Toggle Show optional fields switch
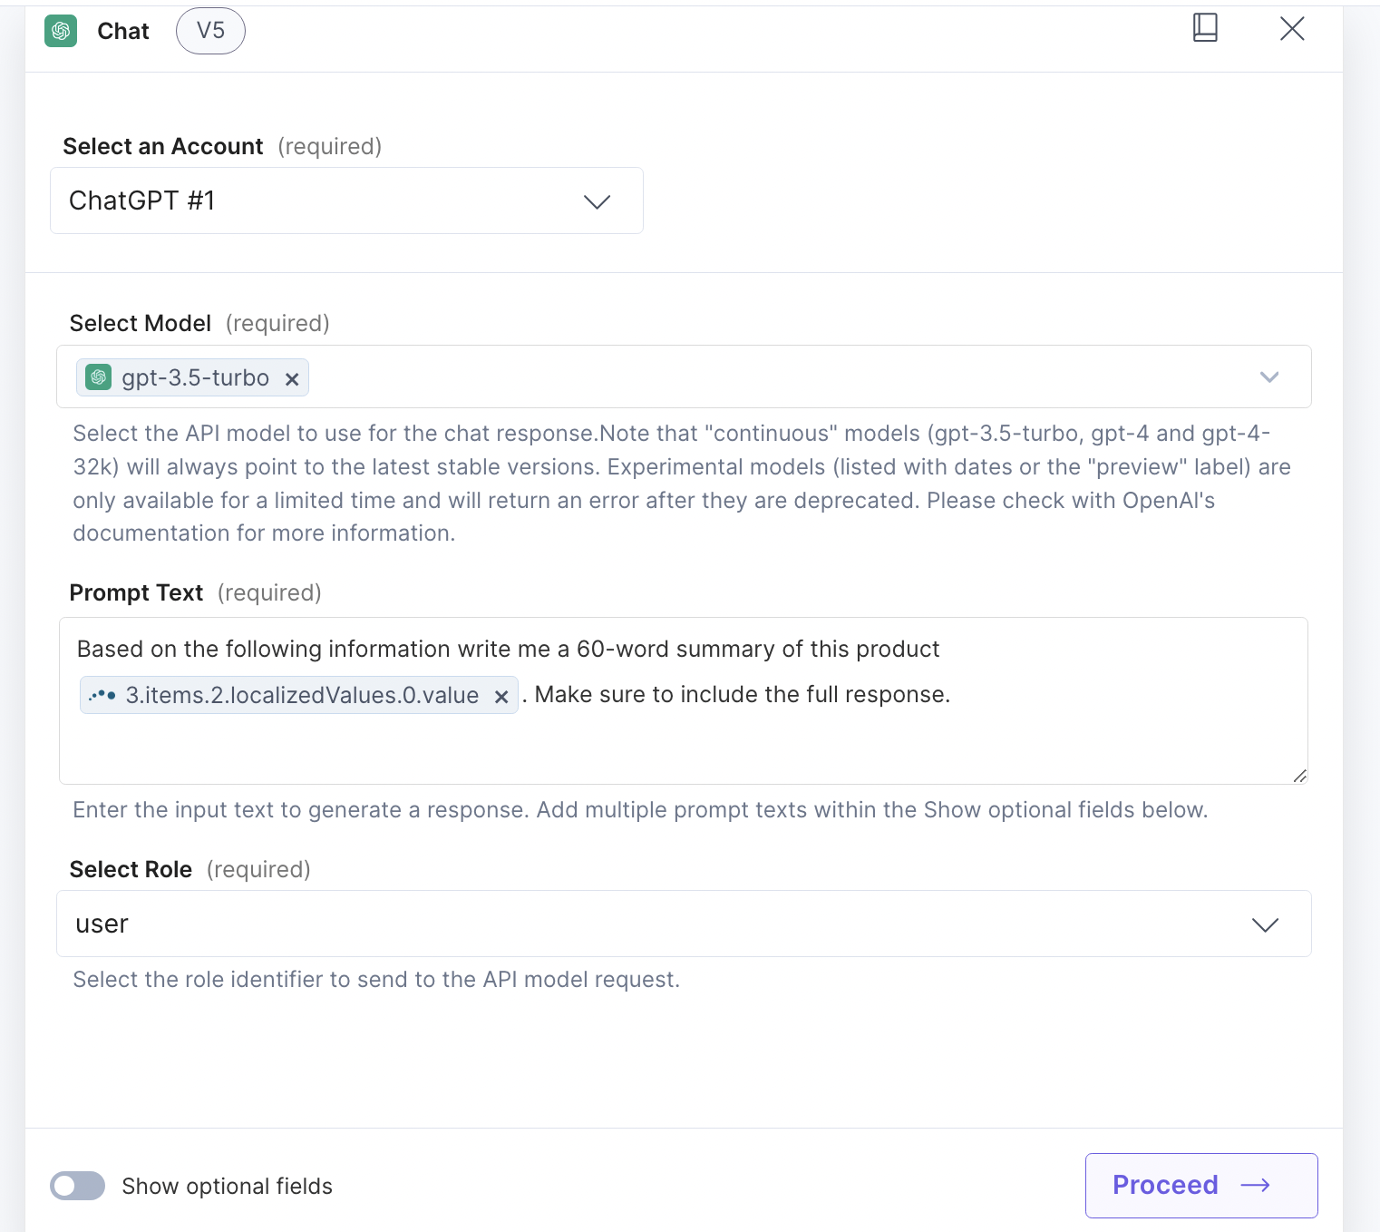Screen dimensions: 1380x1232 click(x=78, y=1186)
